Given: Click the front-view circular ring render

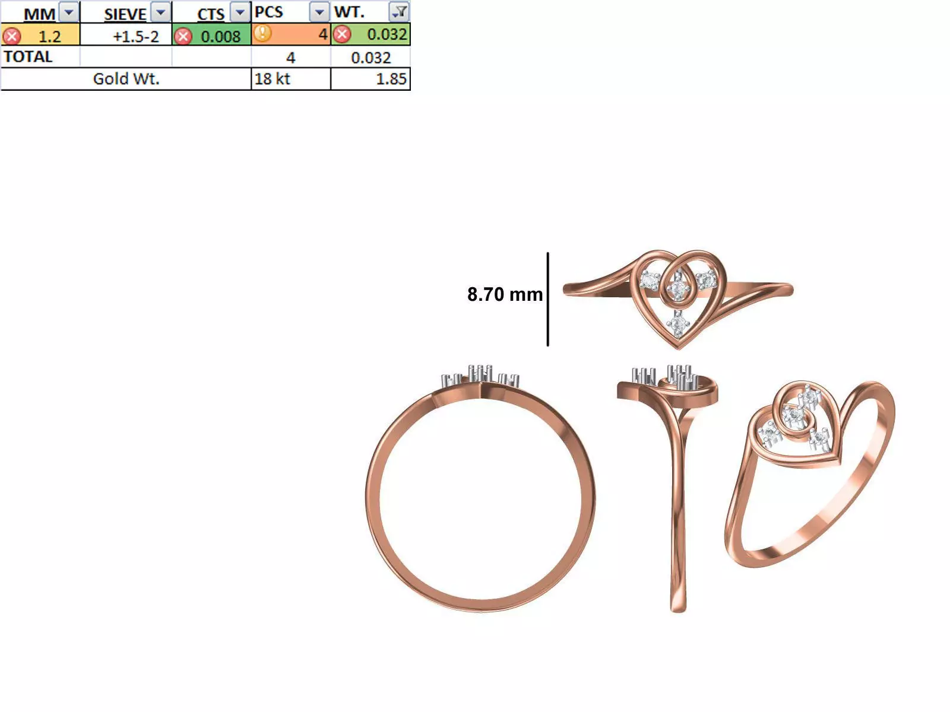Looking at the screenshot, I should pos(480,488).
